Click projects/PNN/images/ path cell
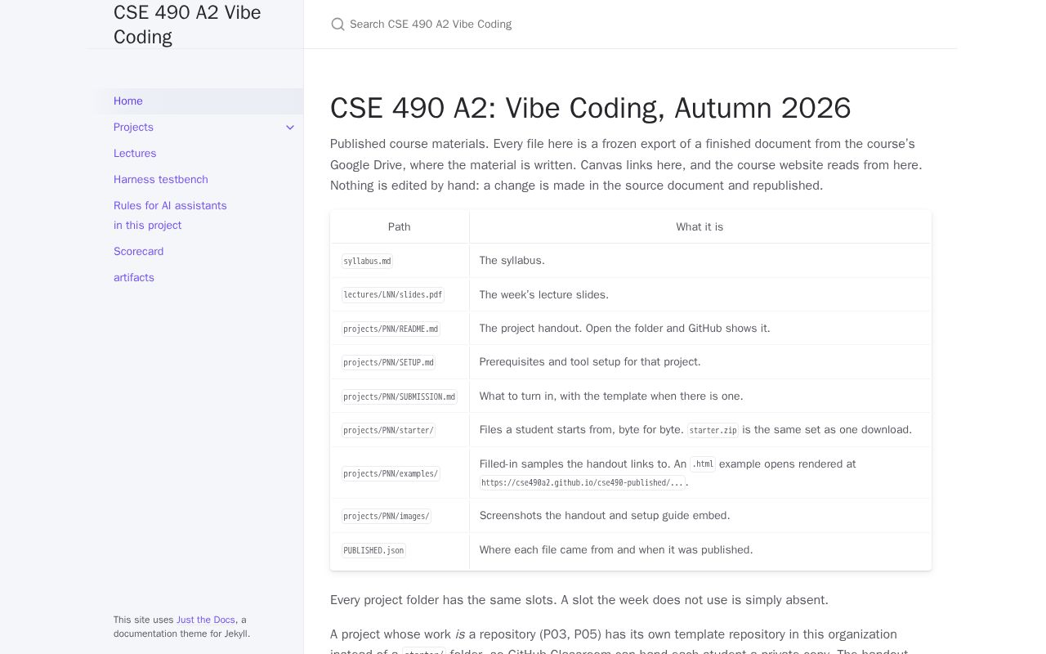This screenshot has width=1046, height=654. [400, 516]
